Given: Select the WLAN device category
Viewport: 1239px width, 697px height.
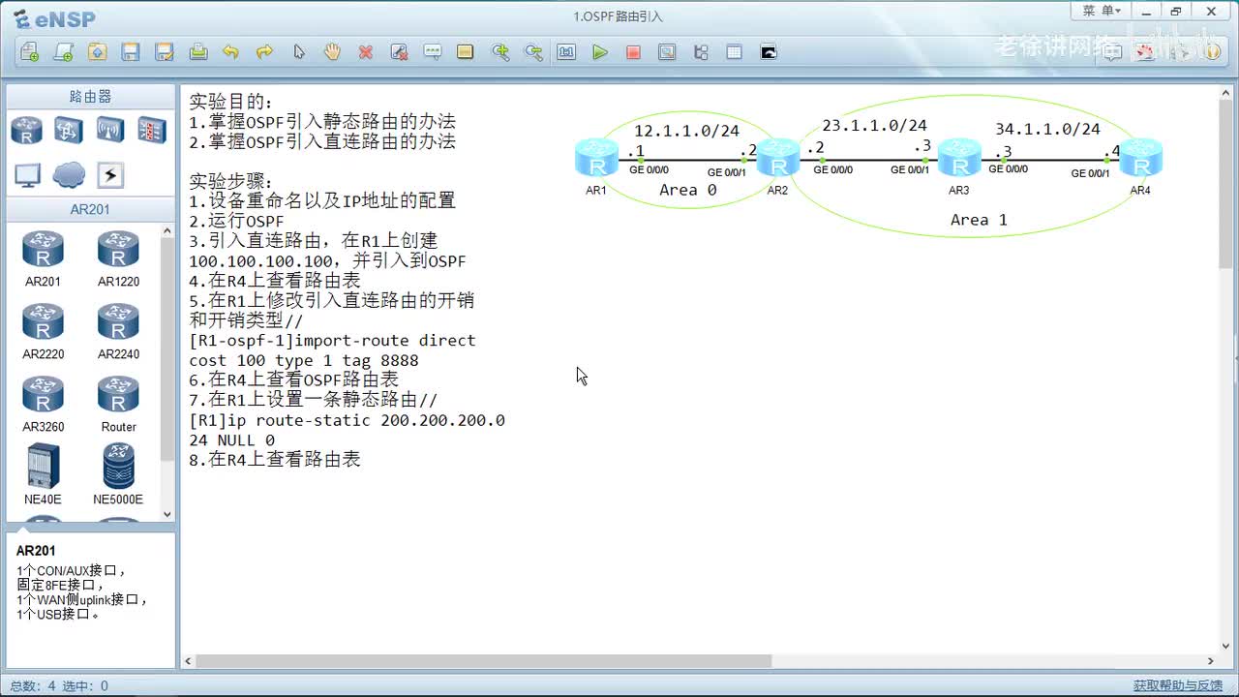Looking at the screenshot, I should [x=109, y=130].
